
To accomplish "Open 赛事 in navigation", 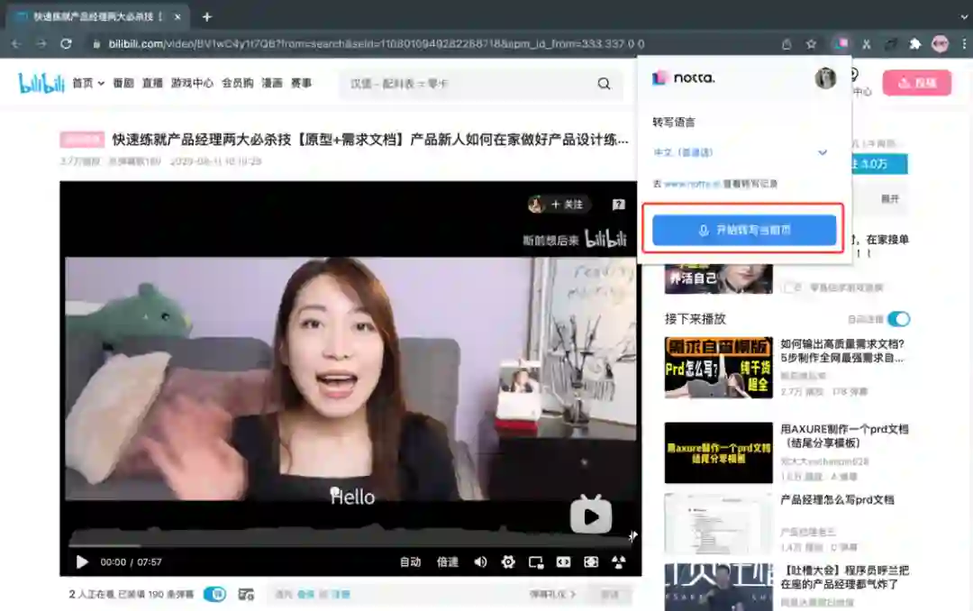I will [301, 83].
